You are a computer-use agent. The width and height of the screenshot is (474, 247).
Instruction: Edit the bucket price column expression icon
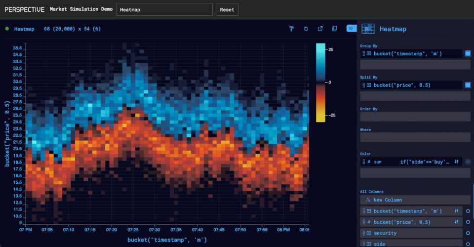click(x=456, y=222)
